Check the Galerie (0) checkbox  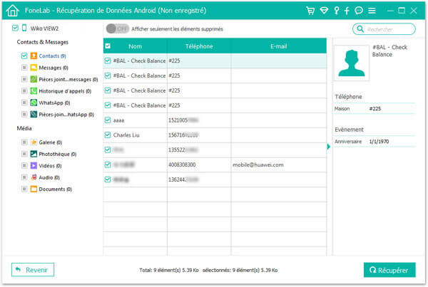coord(24,142)
